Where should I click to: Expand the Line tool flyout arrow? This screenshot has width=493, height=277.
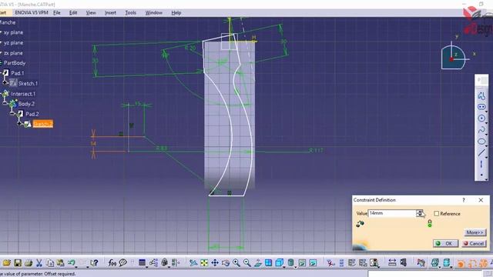[x=486, y=157]
